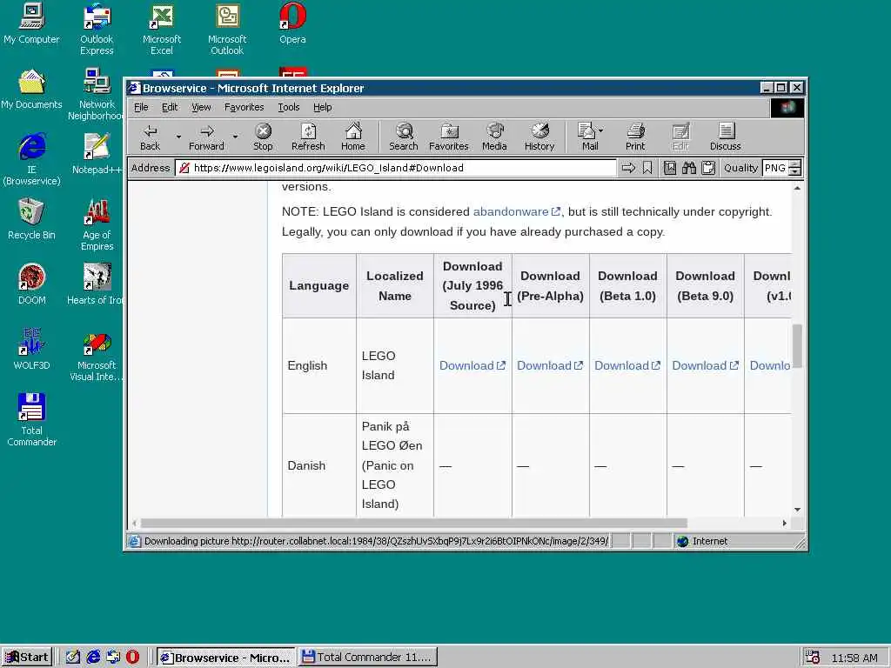Image resolution: width=891 pixels, height=668 pixels.
Task: Show browsing History
Action: pos(539,137)
